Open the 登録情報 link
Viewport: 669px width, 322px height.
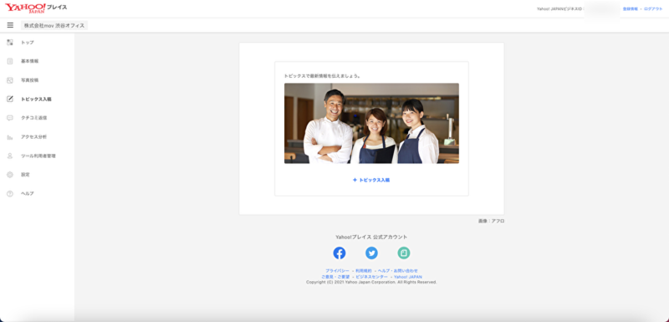tap(631, 9)
